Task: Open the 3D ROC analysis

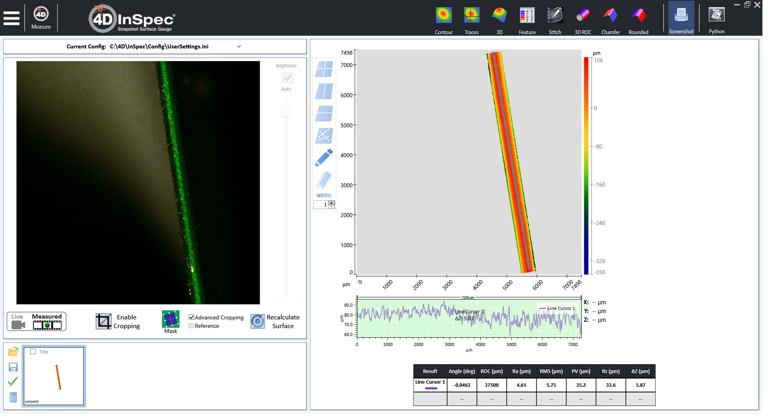Action: [x=583, y=21]
